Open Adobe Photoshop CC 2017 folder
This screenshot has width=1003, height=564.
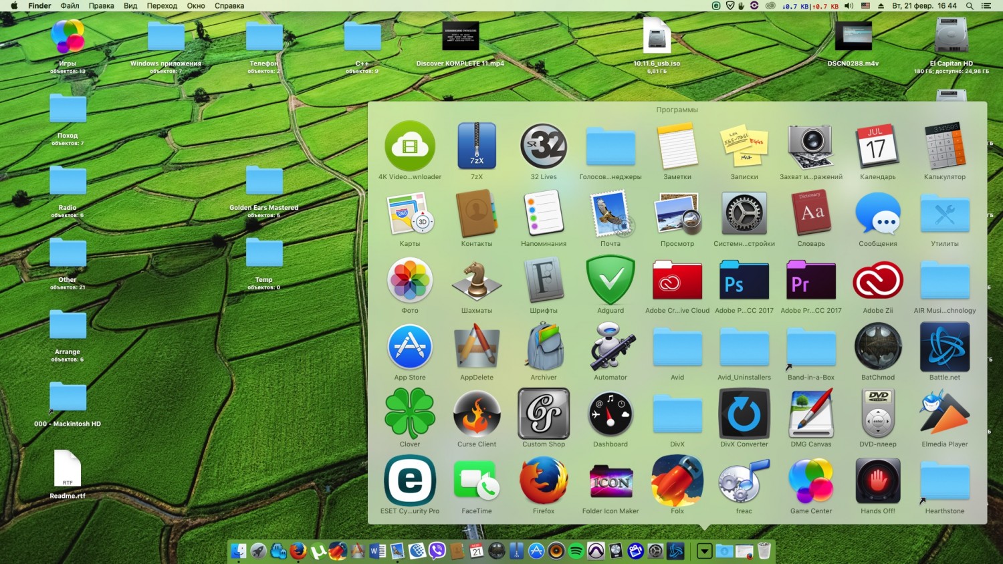744,280
